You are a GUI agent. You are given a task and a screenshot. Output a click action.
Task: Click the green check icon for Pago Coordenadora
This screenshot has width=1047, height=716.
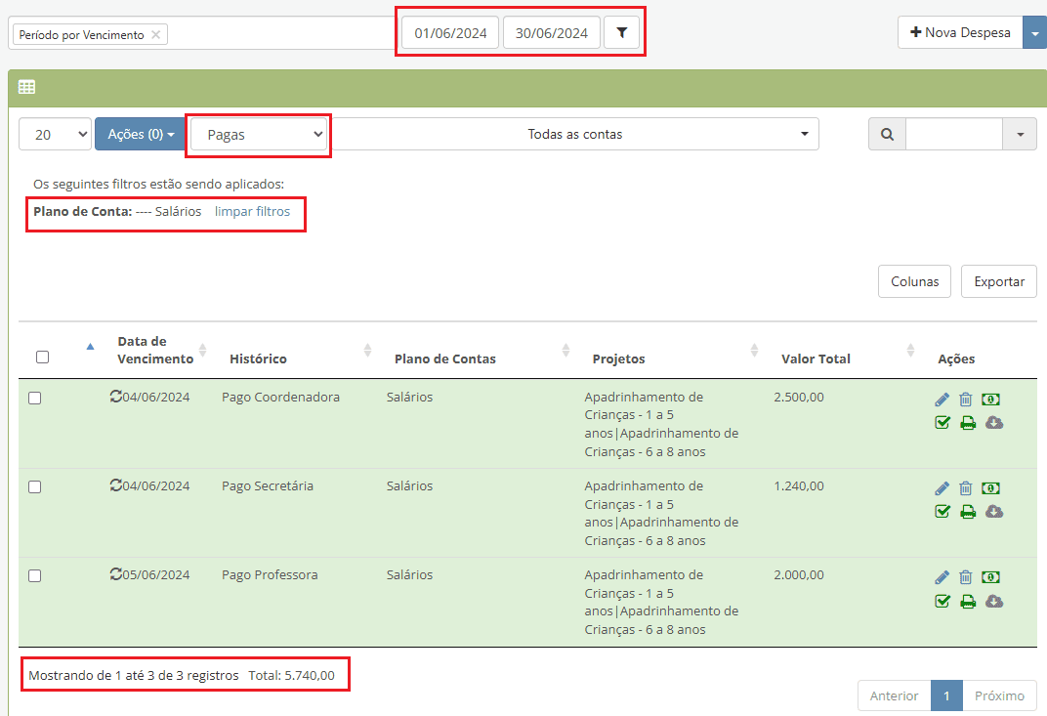[942, 423]
